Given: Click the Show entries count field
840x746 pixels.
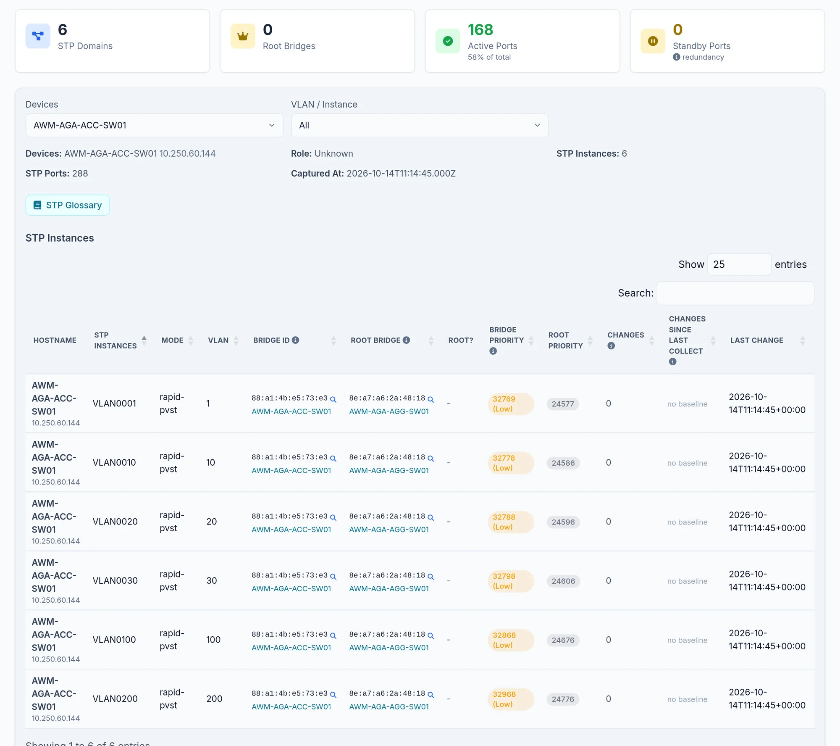Looking at the screenshot, I should coord(739,264).
